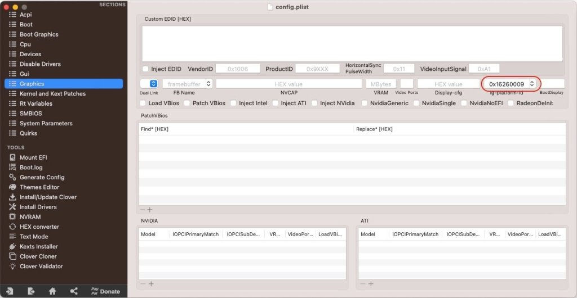Click the import configuration icon in bottom bar
Viewport: 577px width, 298px height.
(x=10, y=291)
